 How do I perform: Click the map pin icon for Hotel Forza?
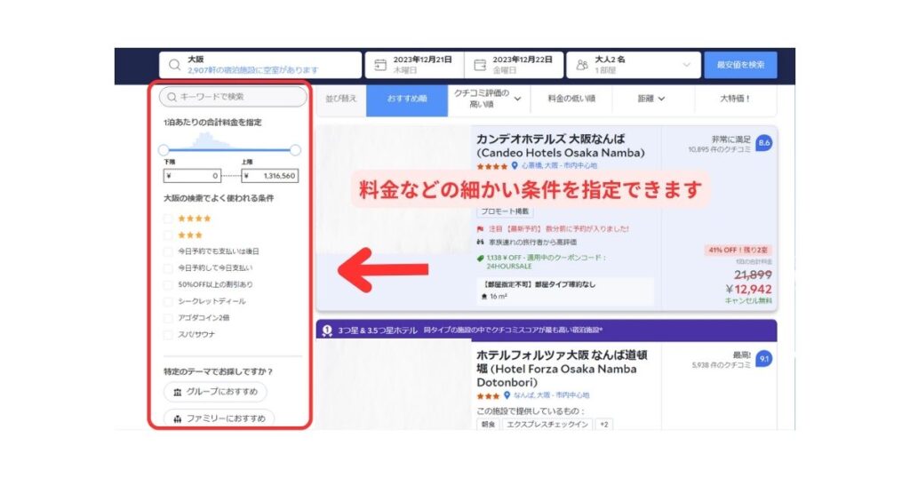point(507,395)
